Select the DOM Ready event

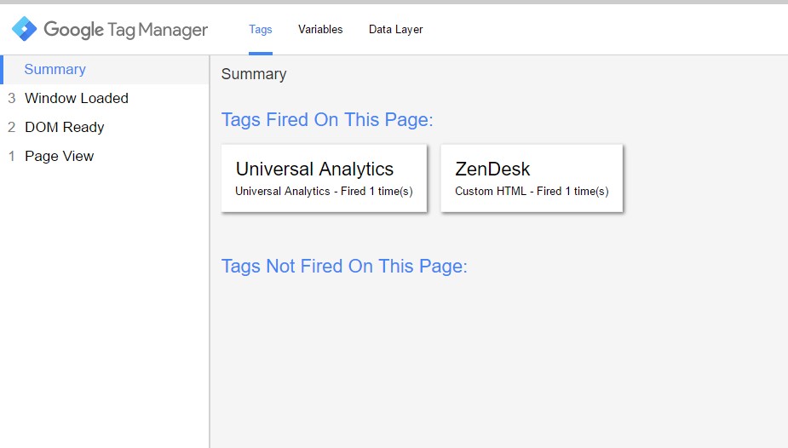[x=65, y=128]
